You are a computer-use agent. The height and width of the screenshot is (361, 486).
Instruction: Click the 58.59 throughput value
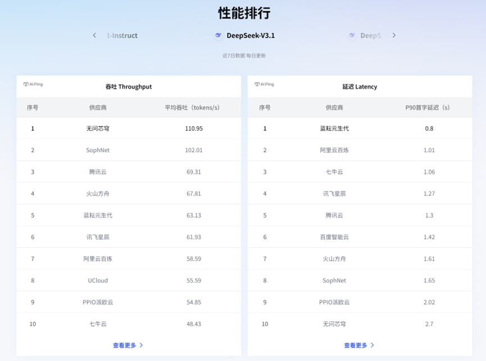tap(194, 259)
